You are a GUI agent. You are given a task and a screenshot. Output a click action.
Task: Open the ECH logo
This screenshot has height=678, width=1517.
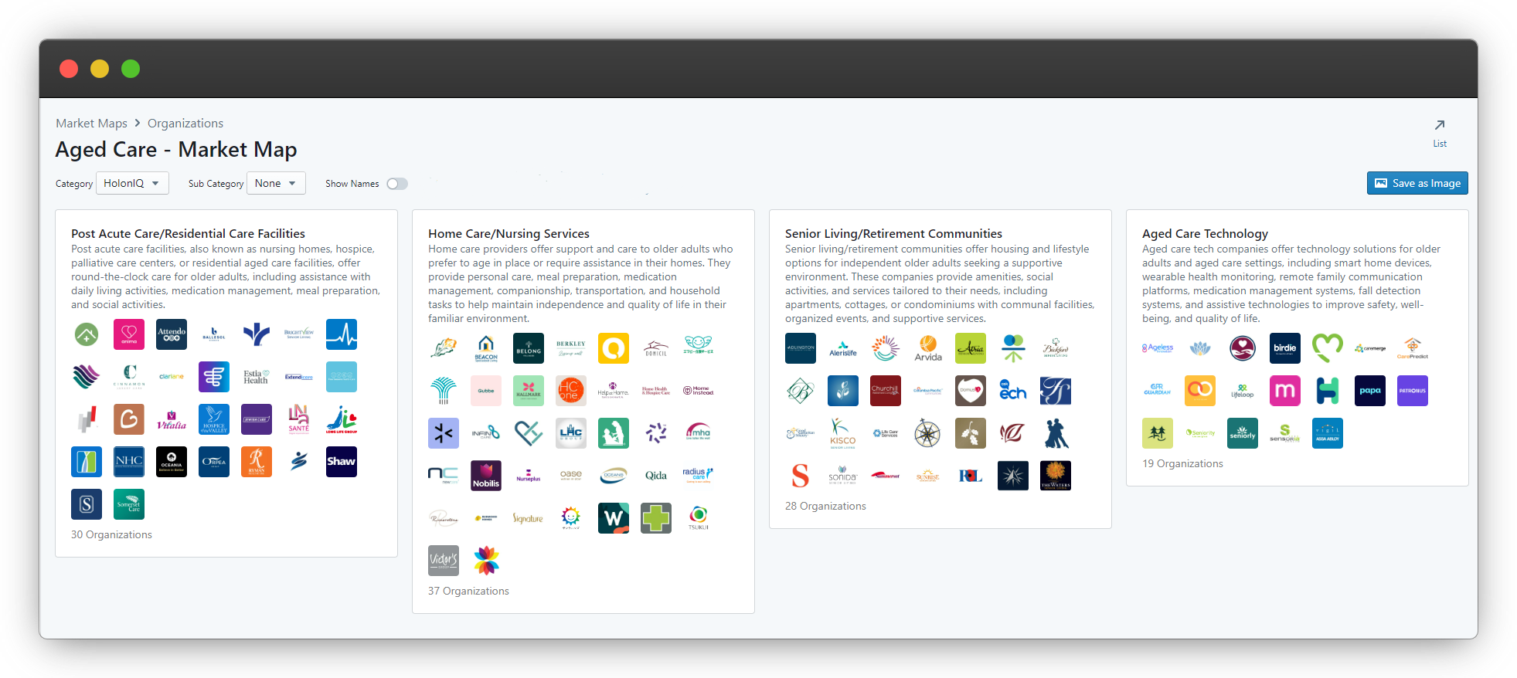coord(1013,391)
